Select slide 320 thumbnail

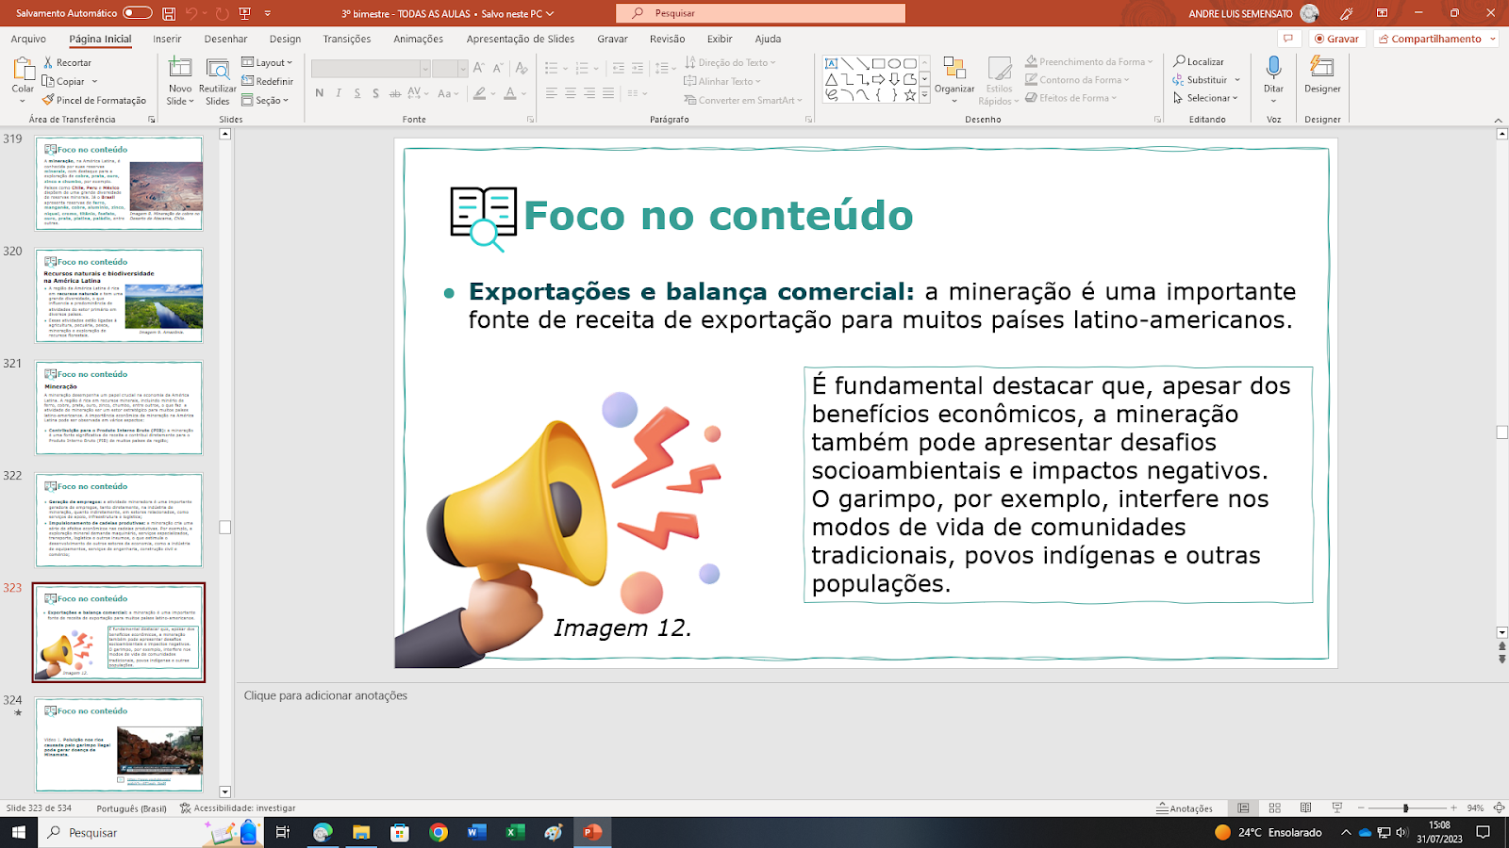tap(119, 296)
